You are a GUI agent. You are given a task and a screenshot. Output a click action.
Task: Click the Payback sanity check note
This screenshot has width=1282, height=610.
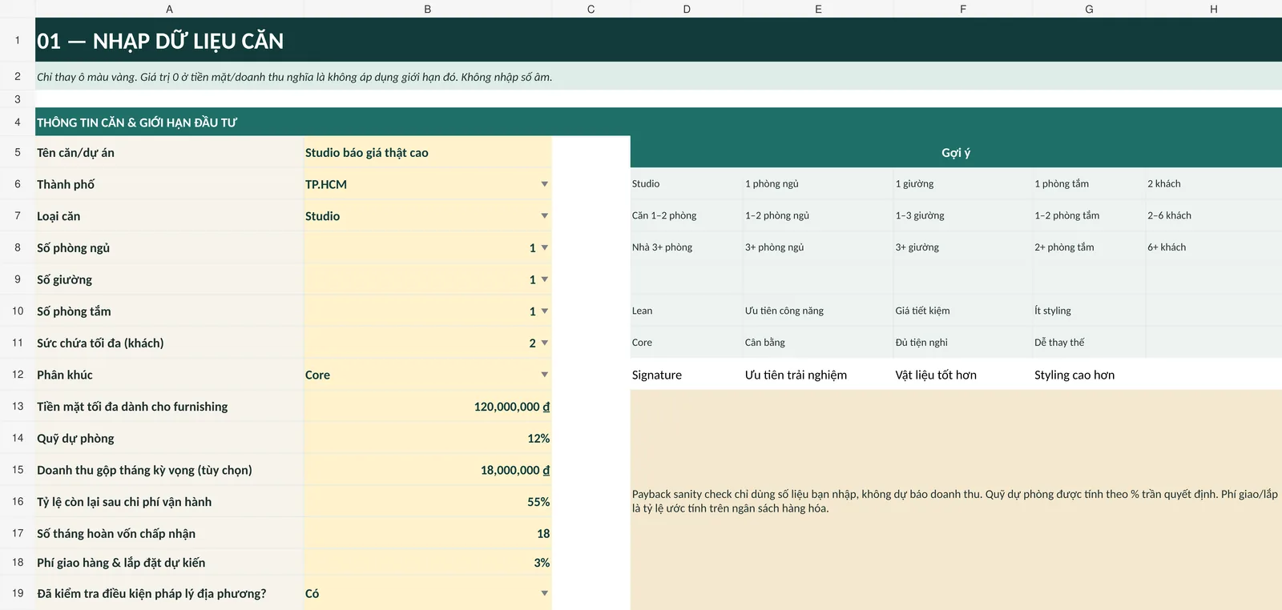tap(955, 501)
